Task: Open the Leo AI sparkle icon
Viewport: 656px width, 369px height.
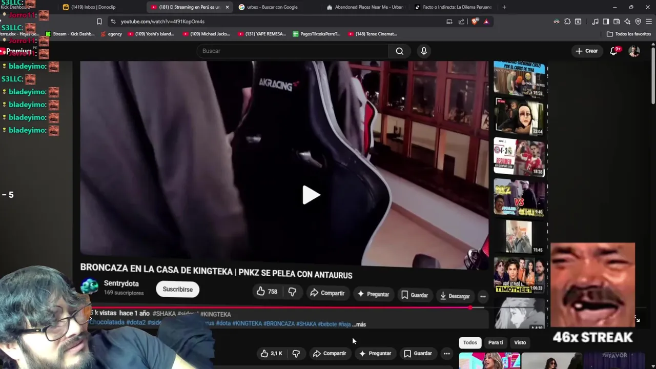Action: (x=627, y=22)
